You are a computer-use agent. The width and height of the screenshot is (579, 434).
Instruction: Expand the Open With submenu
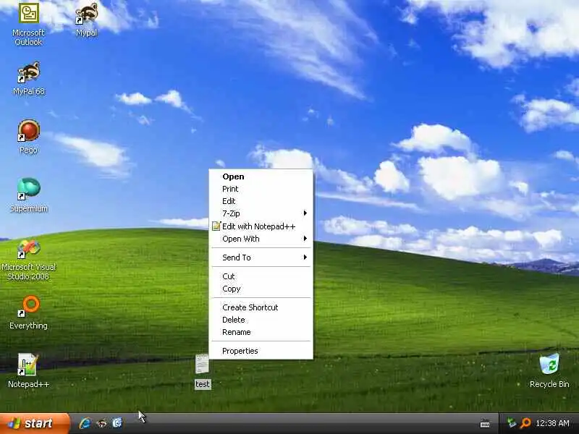point(261,239)
